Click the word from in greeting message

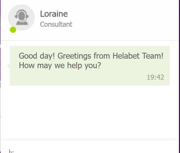[x=102, y=56]
